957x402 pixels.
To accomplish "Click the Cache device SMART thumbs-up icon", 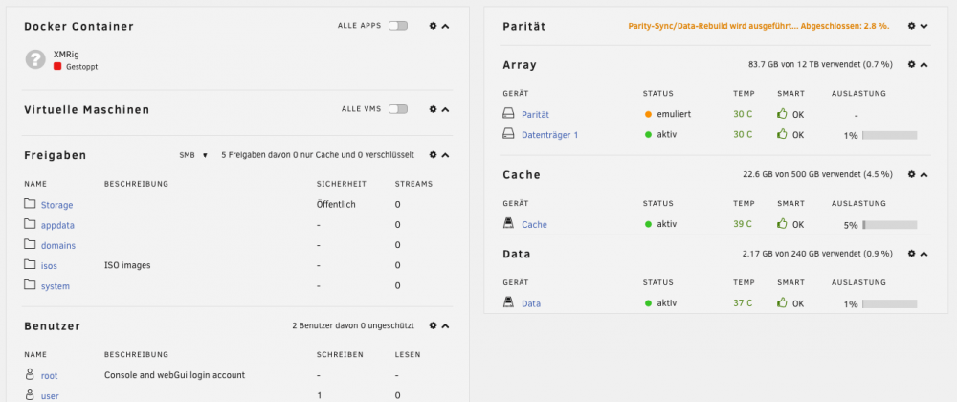I will pos(782,224).
